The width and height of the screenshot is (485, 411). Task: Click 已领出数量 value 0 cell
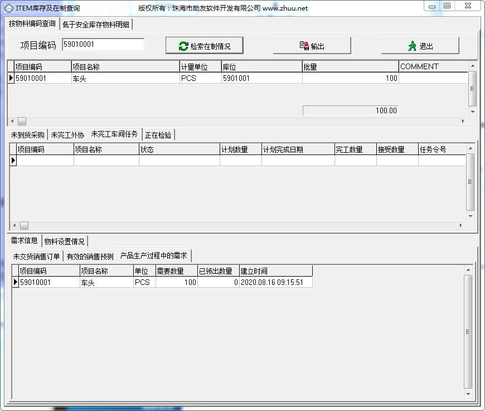point(219,282)
